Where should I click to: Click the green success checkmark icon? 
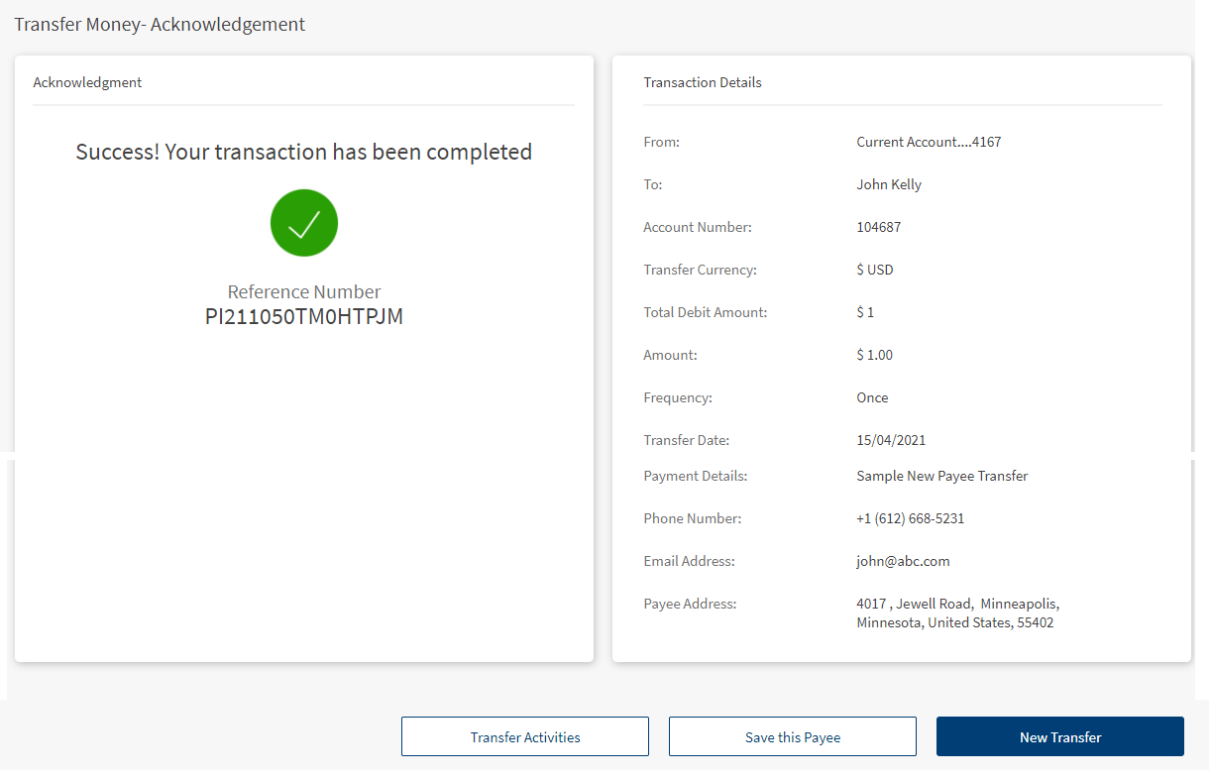coord(304,223)
